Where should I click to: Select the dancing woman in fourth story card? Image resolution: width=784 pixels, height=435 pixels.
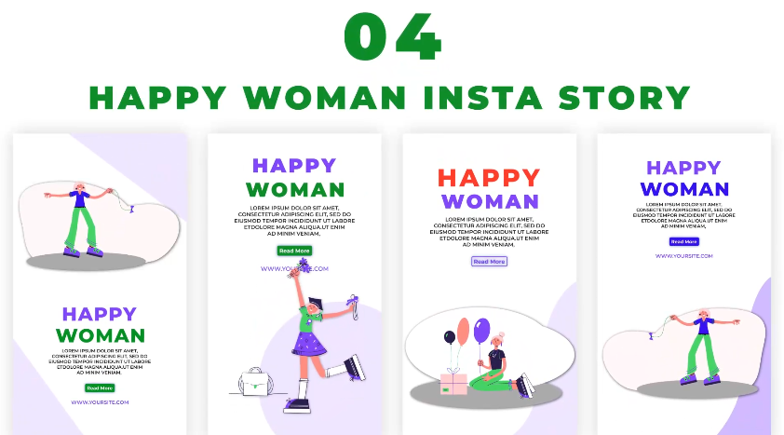click(702, 347)
